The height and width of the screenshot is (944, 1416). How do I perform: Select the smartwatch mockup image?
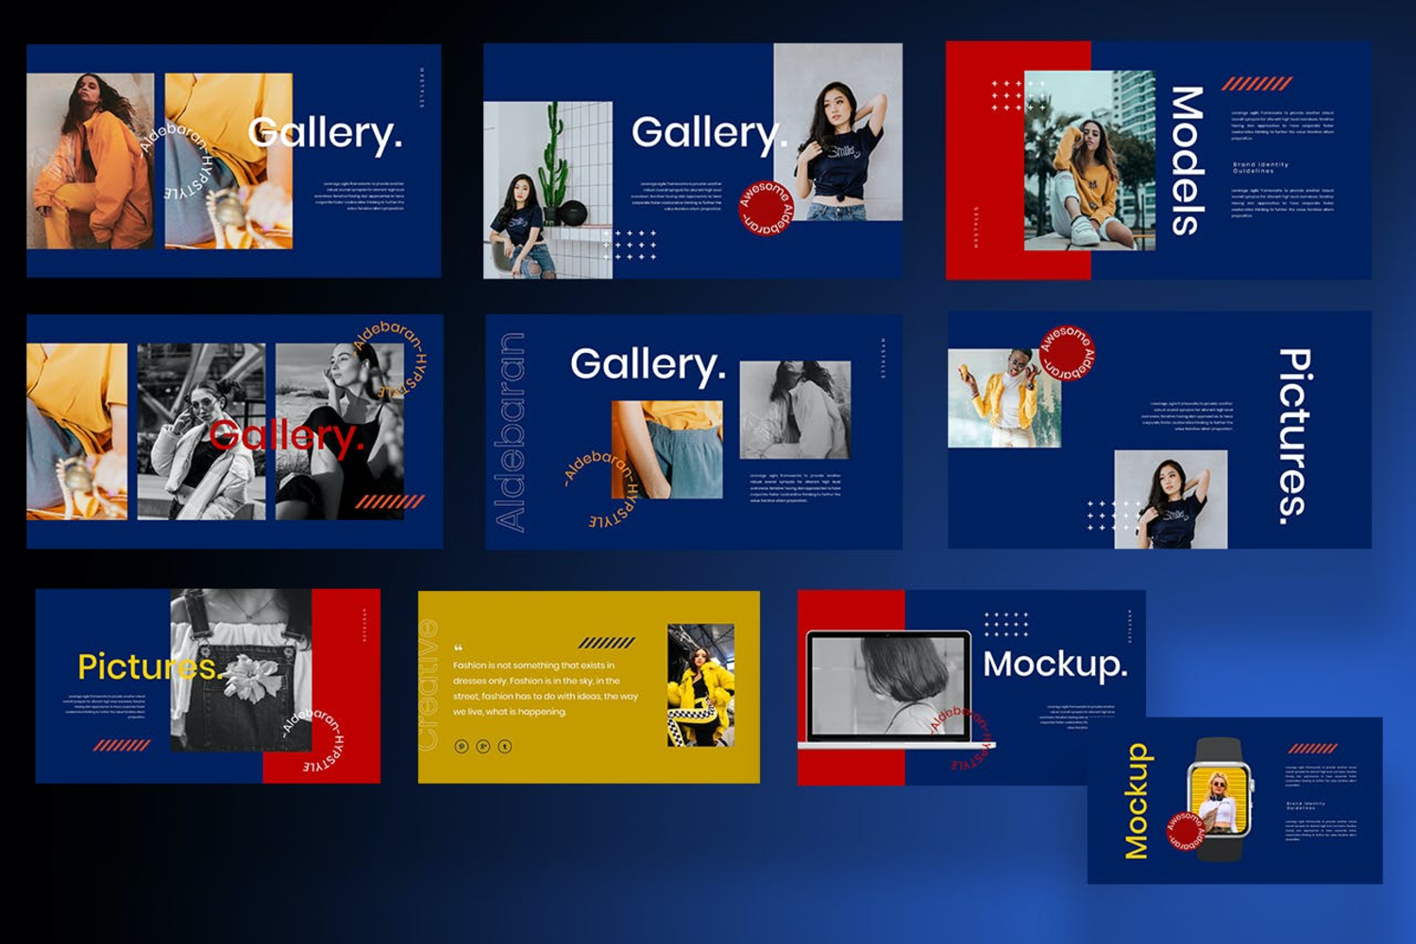point(1220,800)
